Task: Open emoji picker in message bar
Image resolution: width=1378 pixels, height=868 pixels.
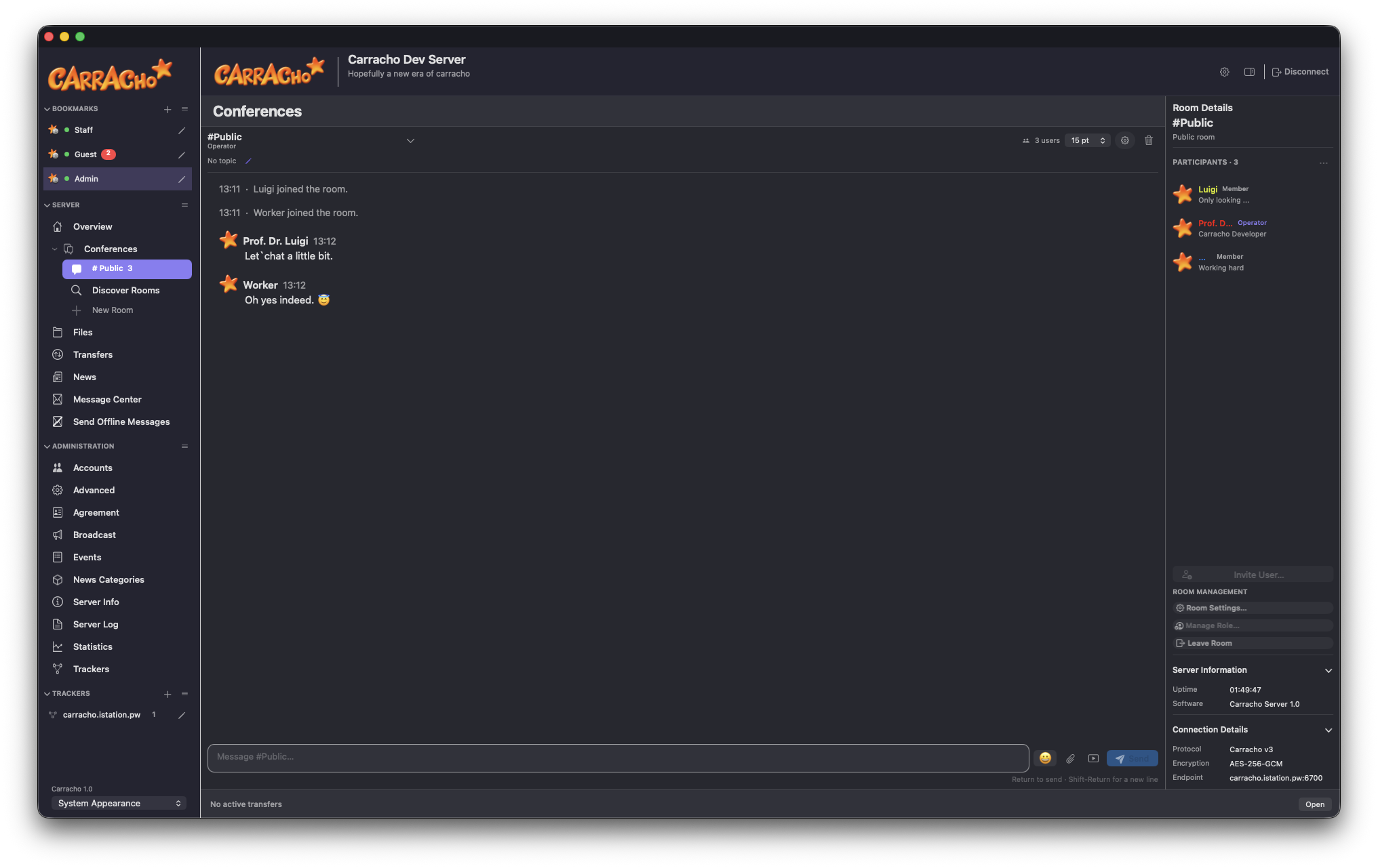Action: point(1045,758)
